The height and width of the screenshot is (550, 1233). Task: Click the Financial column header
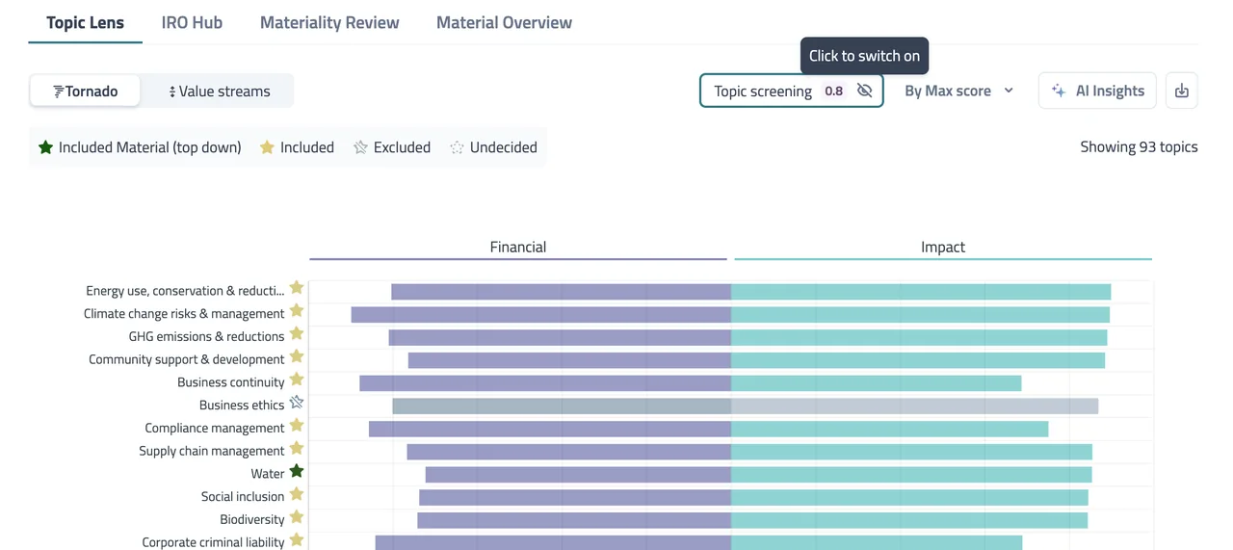[x=517, y=247]
